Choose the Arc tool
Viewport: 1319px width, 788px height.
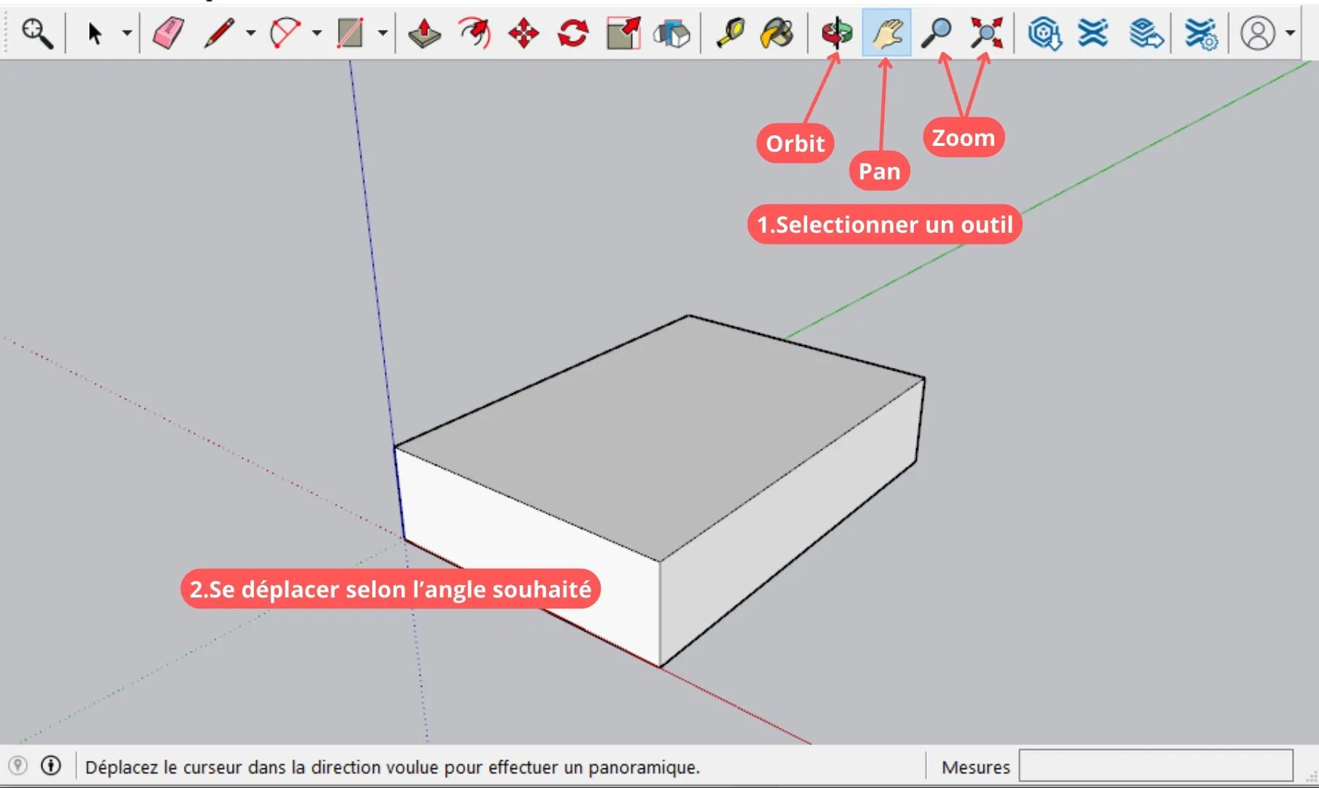pyautogui.click(x=285, y=33)
